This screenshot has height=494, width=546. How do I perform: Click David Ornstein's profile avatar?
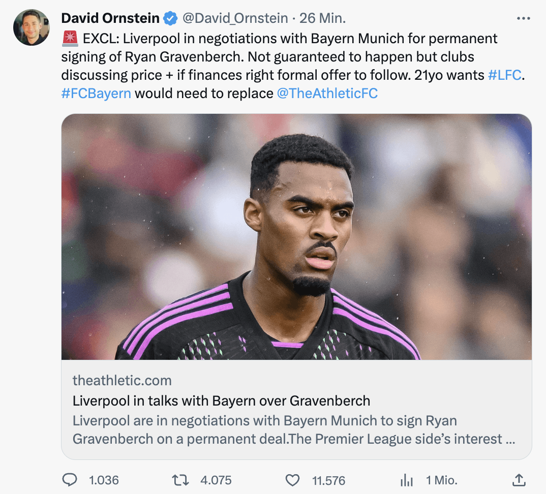click(x=32, y=28)
